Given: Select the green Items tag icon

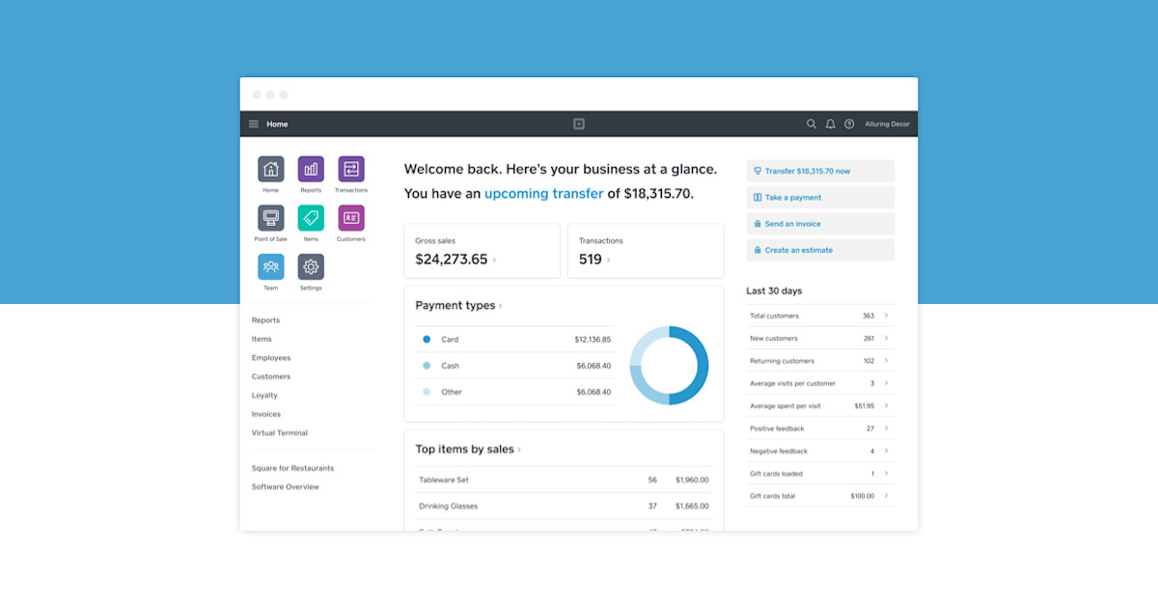Looking at the screenshot, I should [x=311, y=217].
